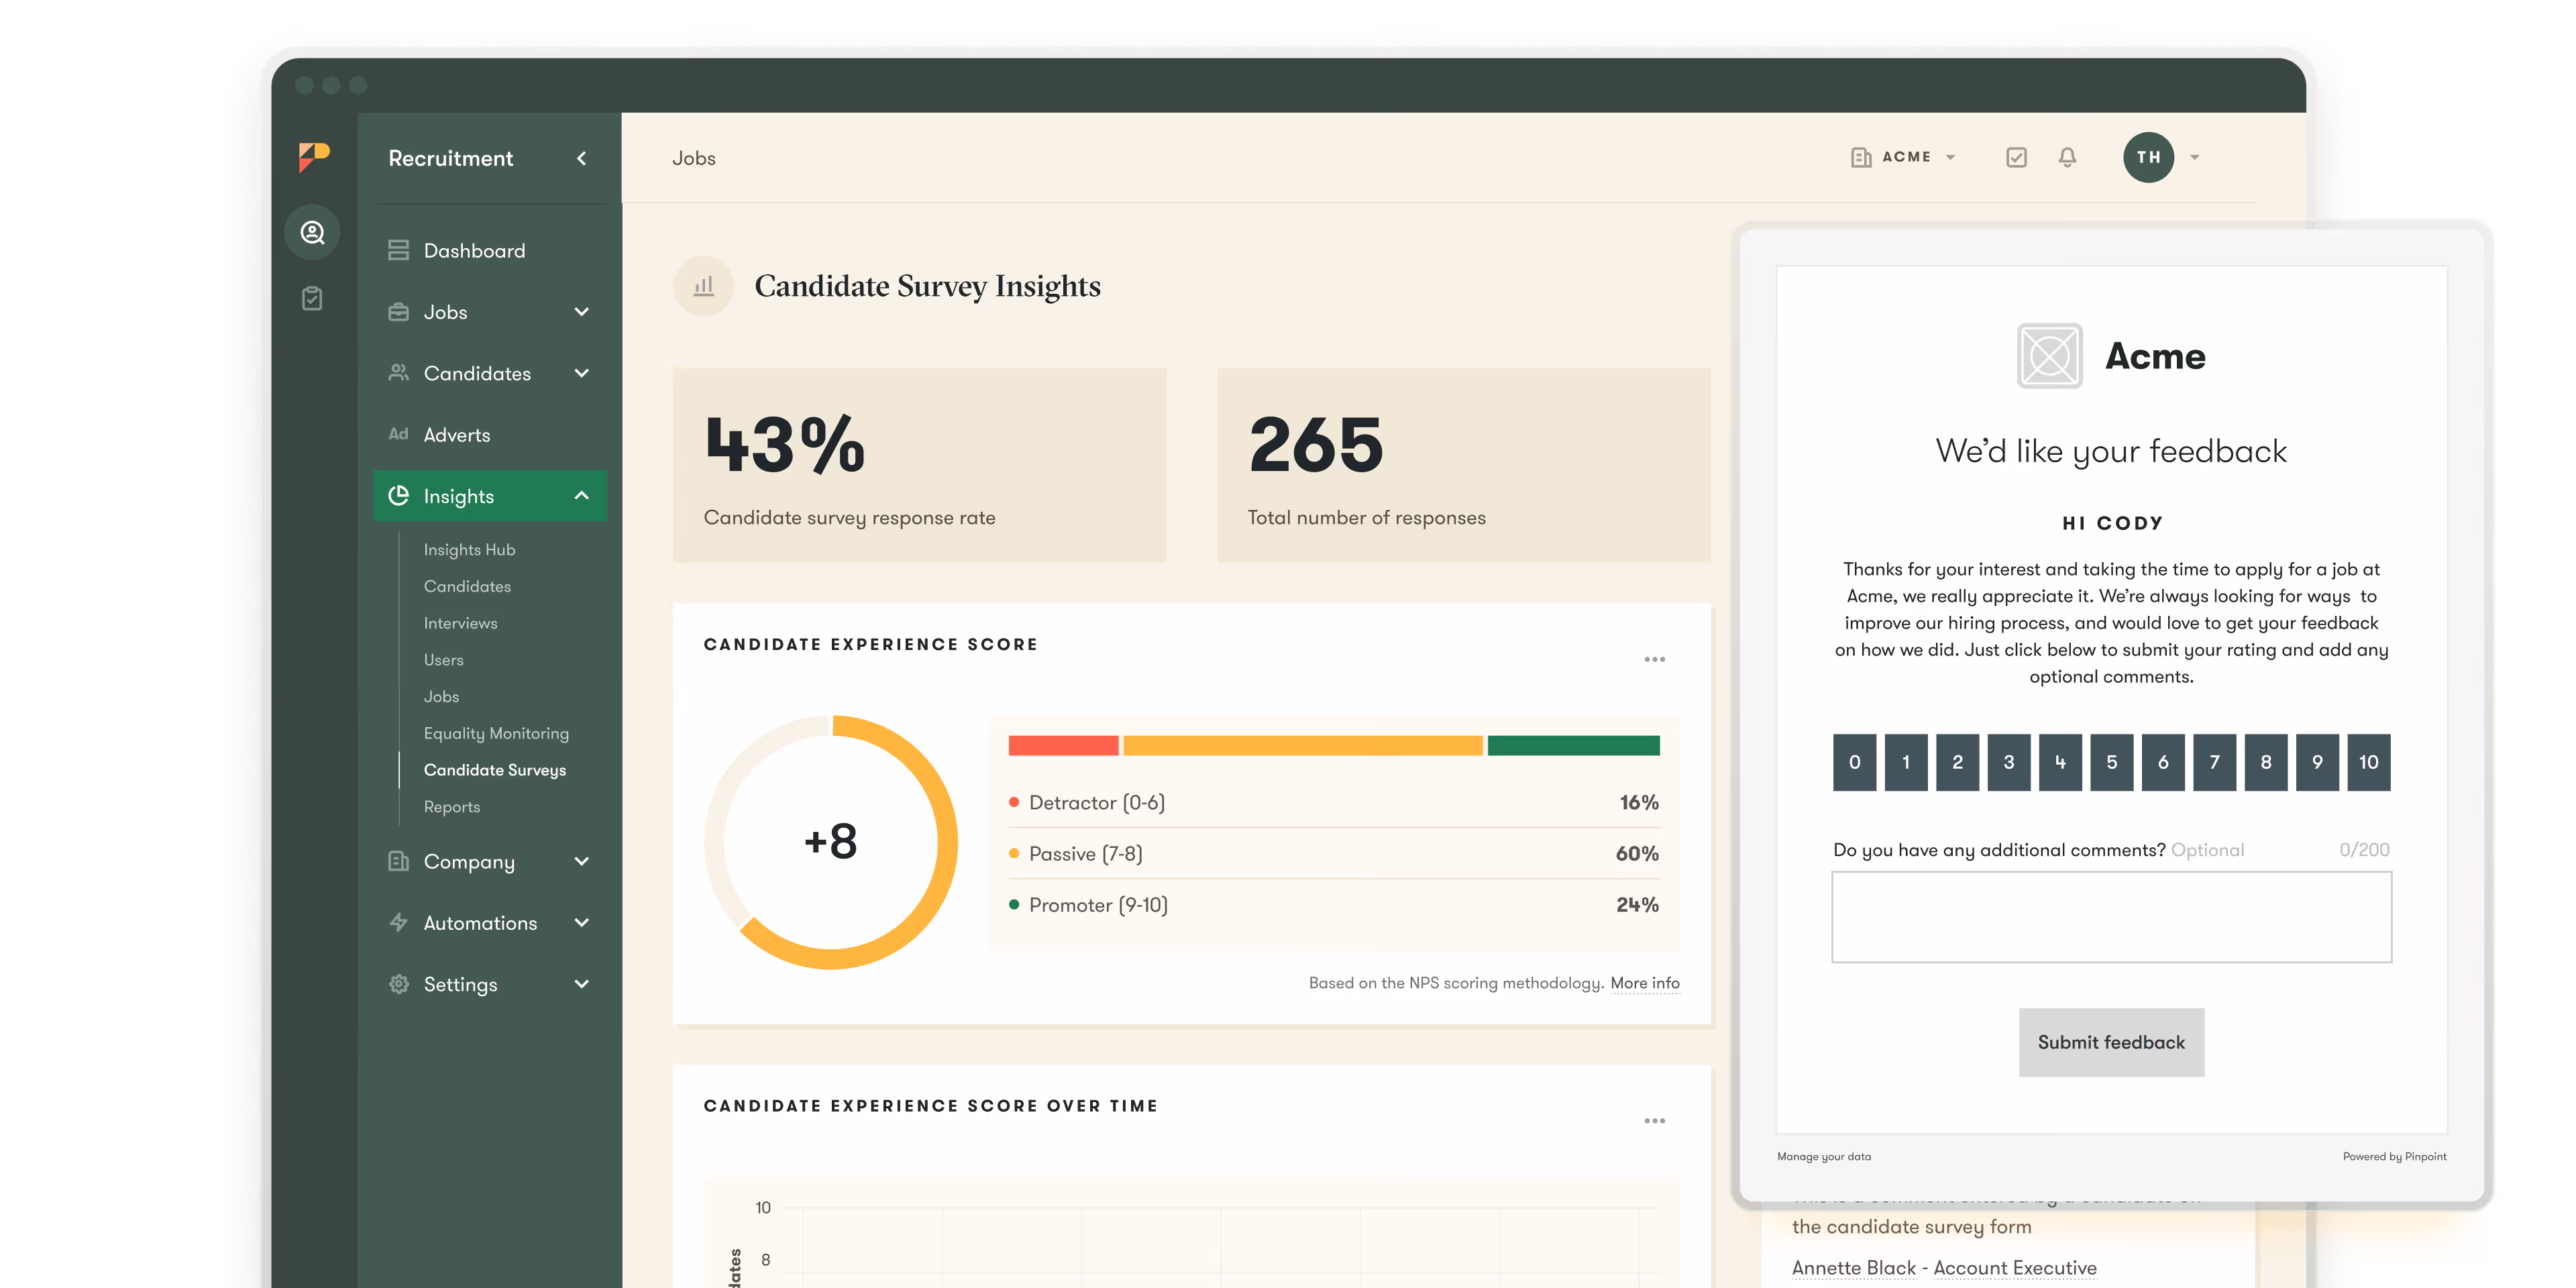2576x1288 pixels.
Task: Open the notifications bell
Action: [2067, 157]
